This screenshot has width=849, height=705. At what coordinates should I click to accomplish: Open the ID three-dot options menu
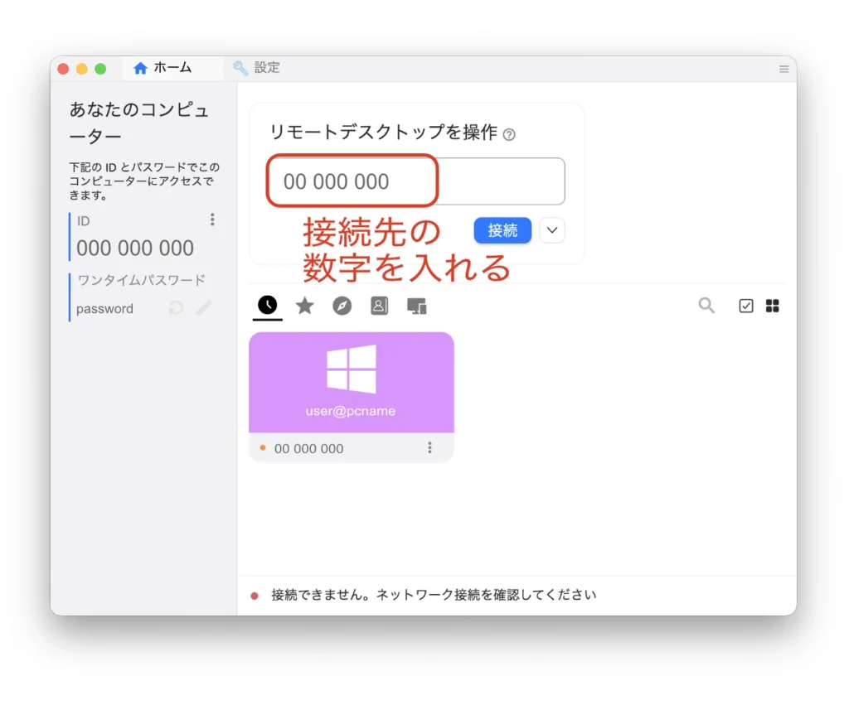pos(212,220)
